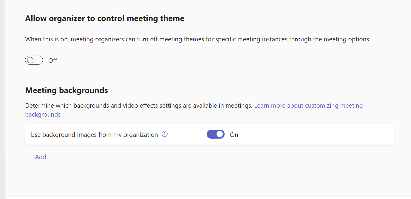Click the gray strip at the left edge
Image resolution: width=411 pixels, height=199 pixels.
[2, 89]
